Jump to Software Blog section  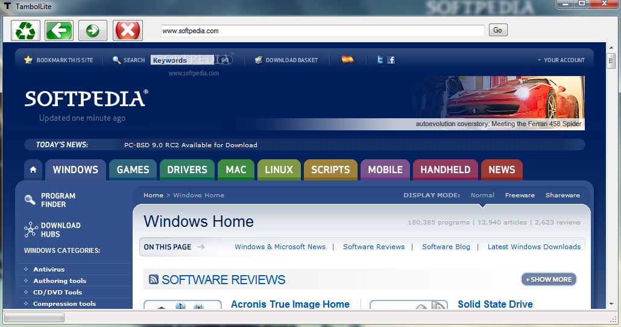click(446, 247)
